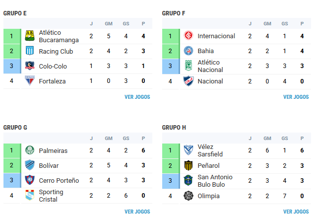The height and width of the screenshot is (220, 314).
Task: Click the Internacional red club badge
Action: tap(188, 35)
